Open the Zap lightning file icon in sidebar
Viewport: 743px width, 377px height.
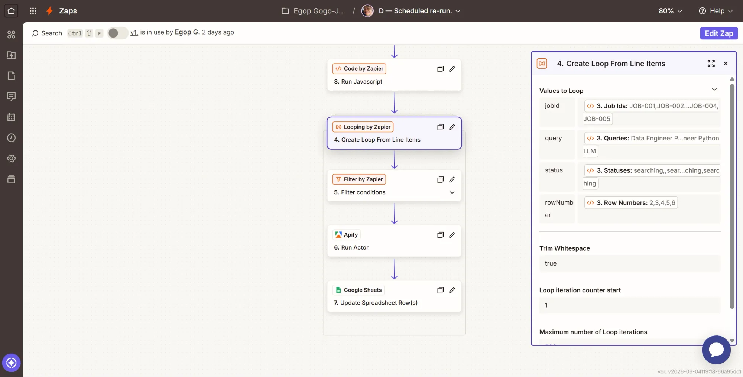tap(11, 55)
